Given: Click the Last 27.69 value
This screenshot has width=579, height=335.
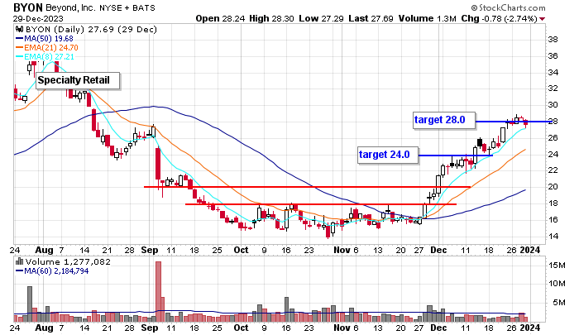Looking at the screenshot, I should click(370, 18).
